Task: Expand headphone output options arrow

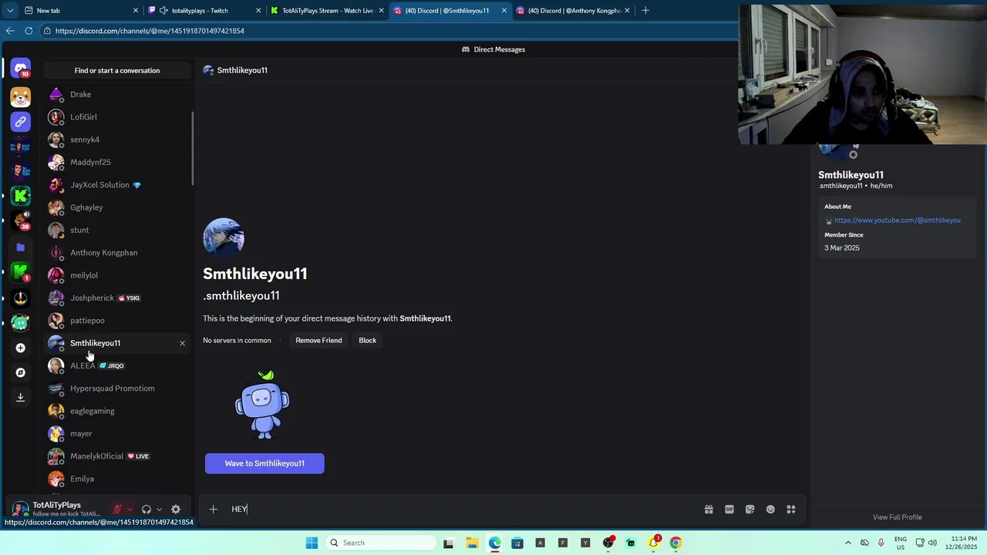Action: tap(159, 510)
